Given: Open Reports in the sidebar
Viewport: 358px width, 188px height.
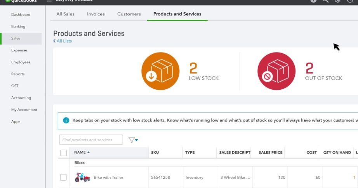Looking at the screenshot, I should click(18, 74).
